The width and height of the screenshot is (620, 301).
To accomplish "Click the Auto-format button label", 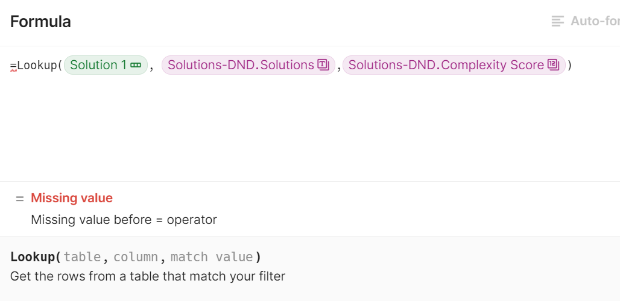I will [x=594, y=22].
